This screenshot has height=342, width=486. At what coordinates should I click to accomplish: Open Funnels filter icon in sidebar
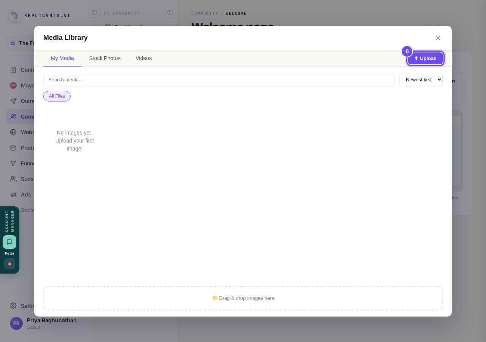(13, 163)
